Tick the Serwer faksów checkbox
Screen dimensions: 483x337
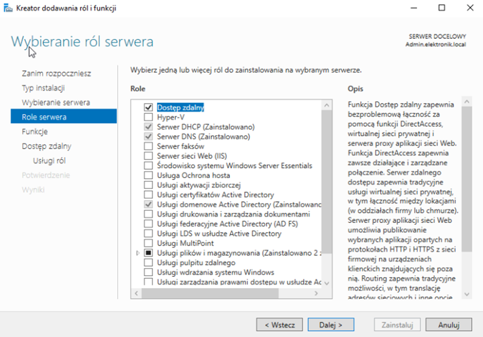pos(149,147)
